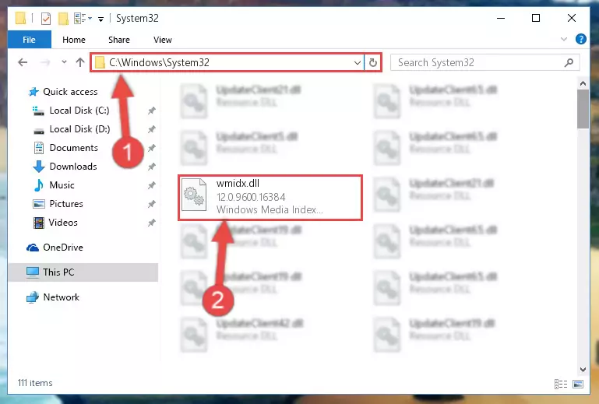Image resolution: width=599 pixels, height=404 pixels.
Task: Open the recent locations dropdown arrow
Action: click(64, 62)
